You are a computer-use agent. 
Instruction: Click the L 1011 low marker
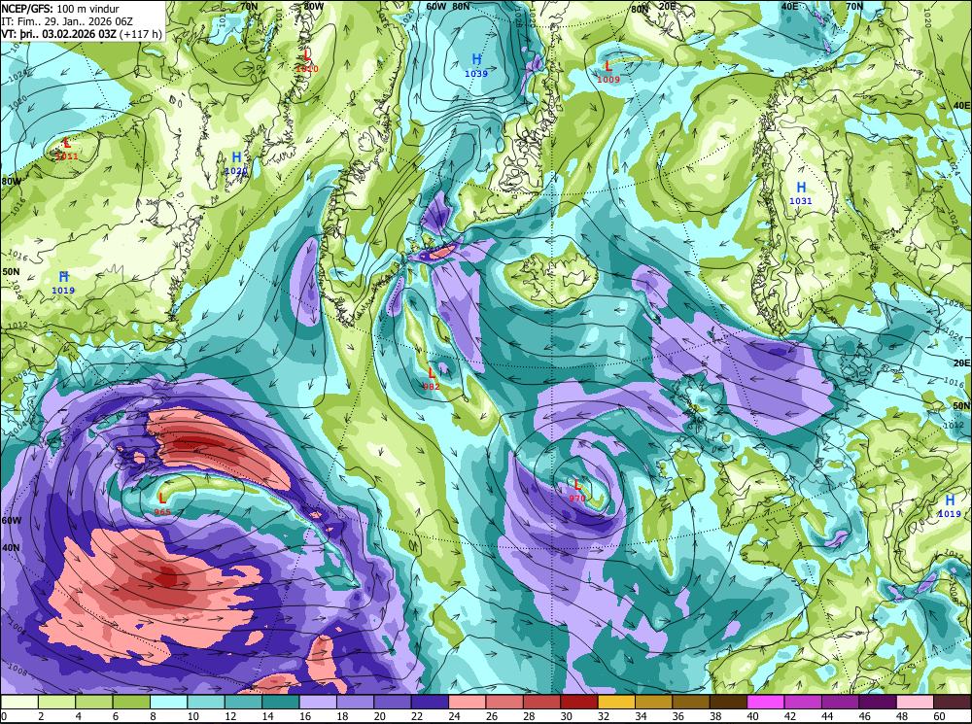pyautogui.click(x=67, y=149)
